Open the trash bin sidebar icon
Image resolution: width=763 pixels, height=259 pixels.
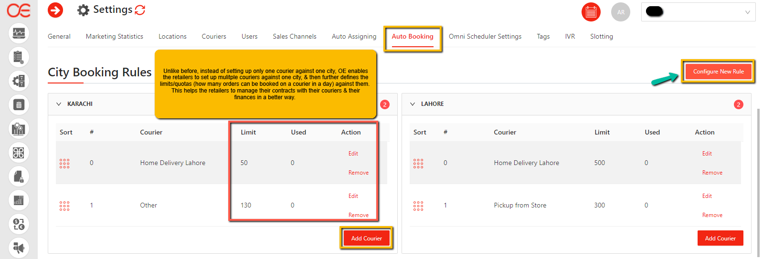(x=19, y=105)
